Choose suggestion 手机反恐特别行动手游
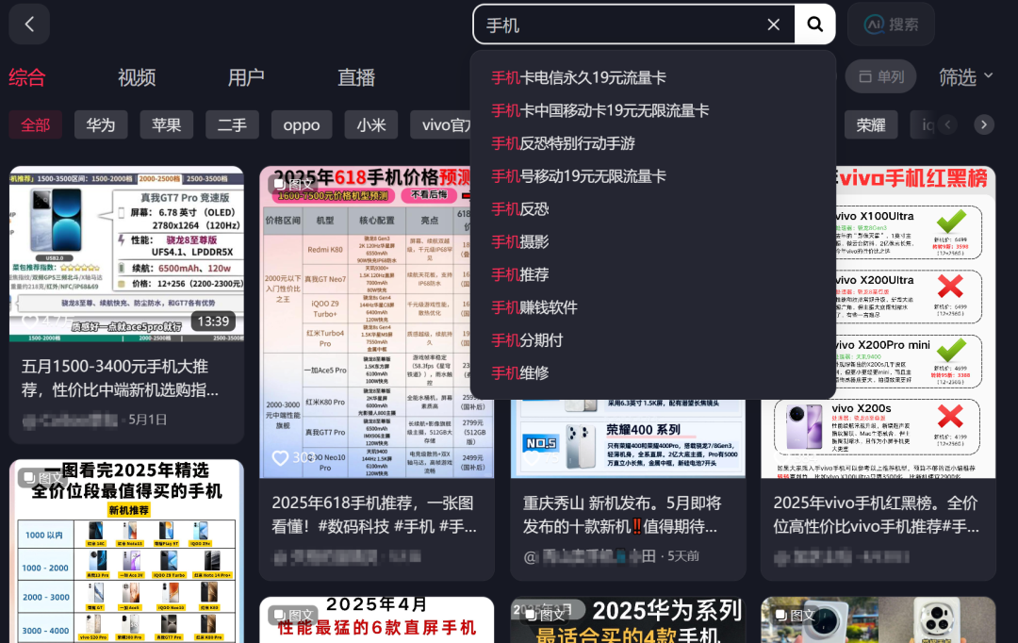 click(652, 143)
